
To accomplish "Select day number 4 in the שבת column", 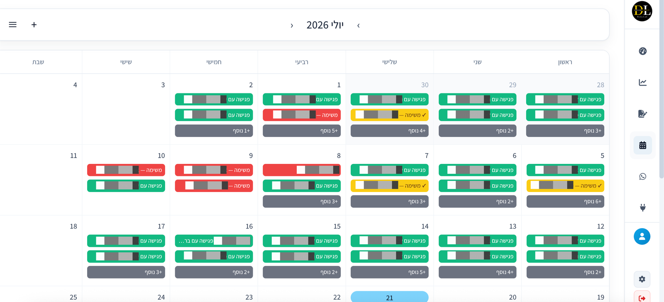I will [x=75, y=85].
